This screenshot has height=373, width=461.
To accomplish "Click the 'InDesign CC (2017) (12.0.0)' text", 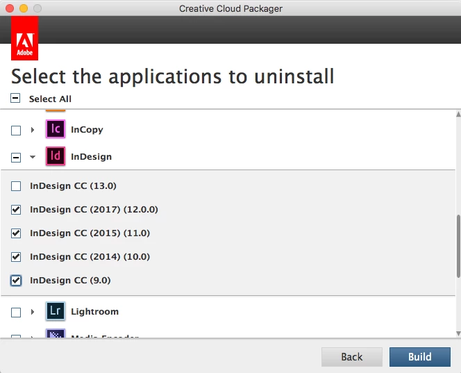I will coord(94,210).
